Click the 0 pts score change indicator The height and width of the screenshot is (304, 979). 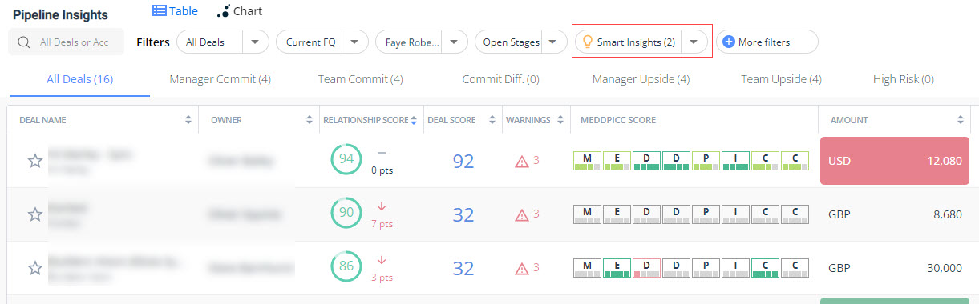click(382, 162)
